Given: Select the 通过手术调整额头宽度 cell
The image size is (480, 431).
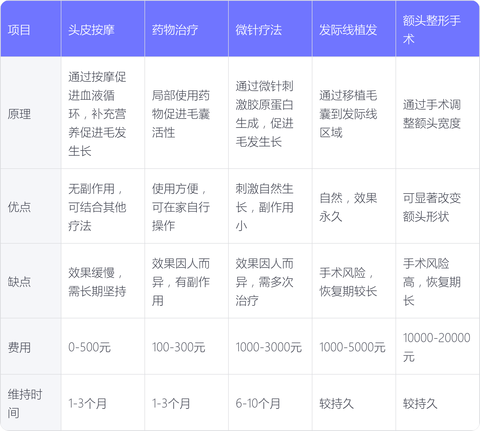Looking at the screenshot, I should 432,114.
